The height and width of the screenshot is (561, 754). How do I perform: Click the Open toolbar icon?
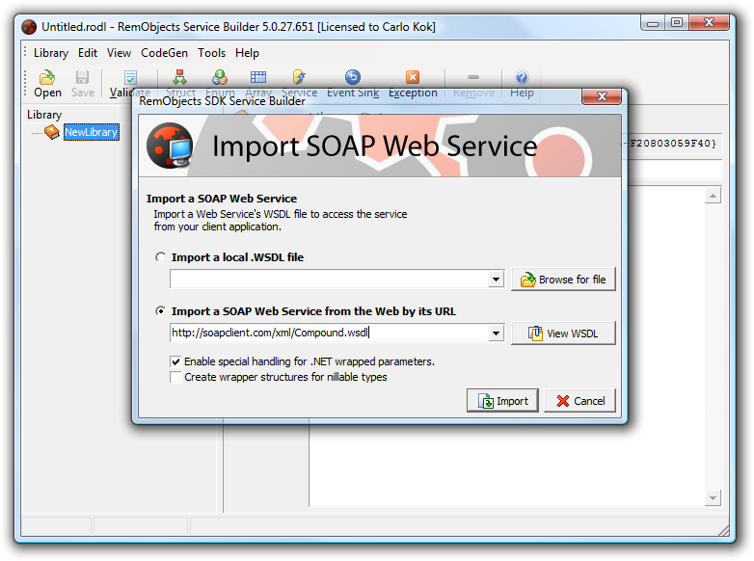coord(47,83)
